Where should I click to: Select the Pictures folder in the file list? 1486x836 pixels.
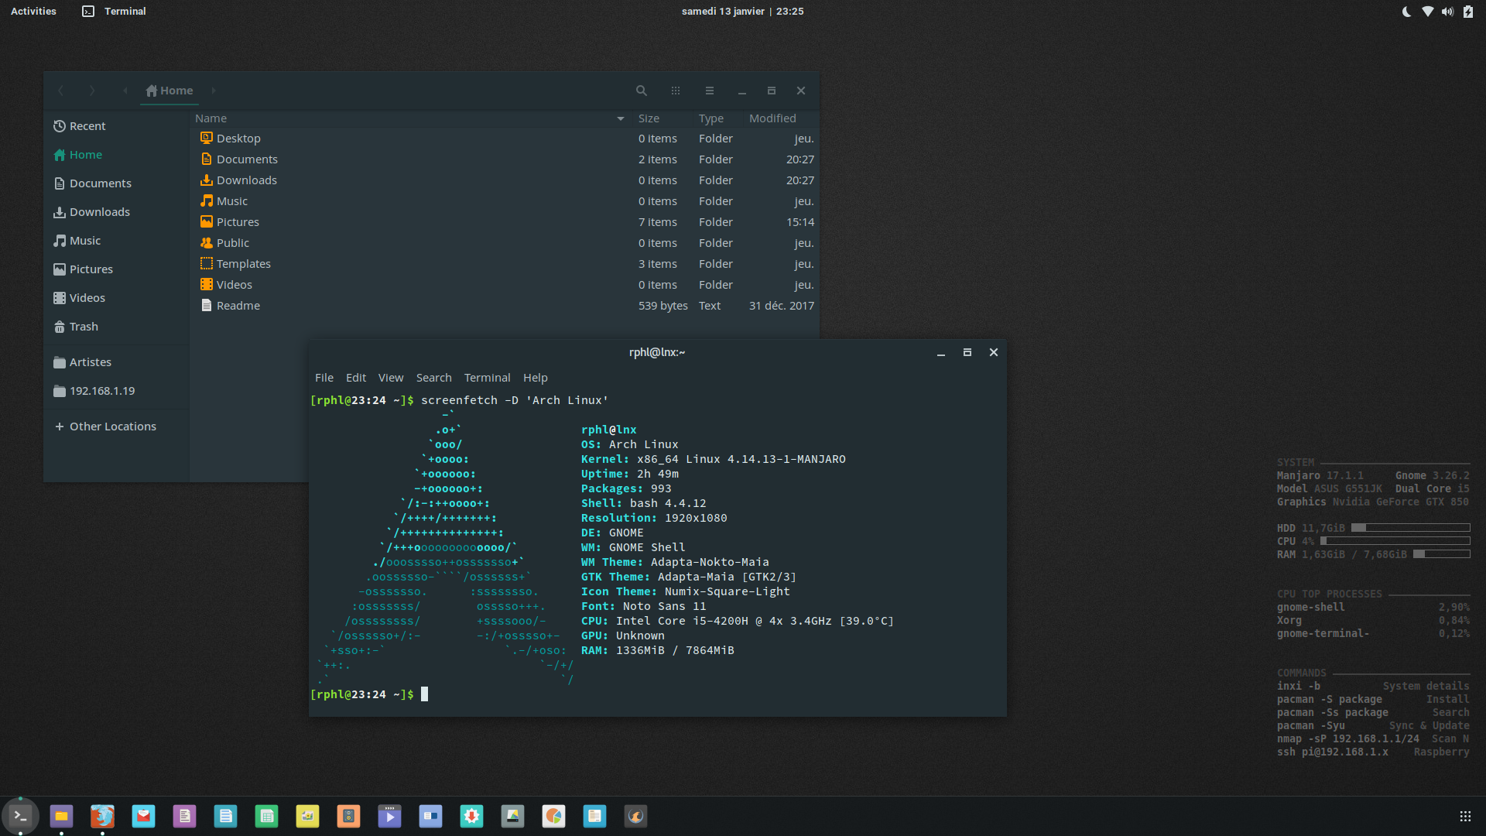(237, 222)
